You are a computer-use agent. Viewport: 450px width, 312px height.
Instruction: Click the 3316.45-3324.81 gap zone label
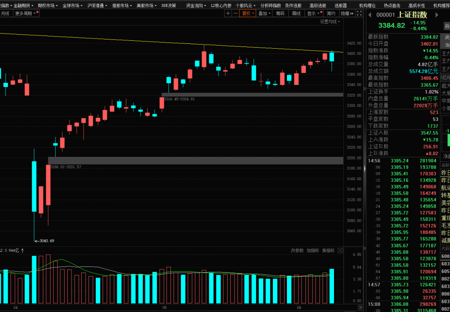tap(179, 99)
